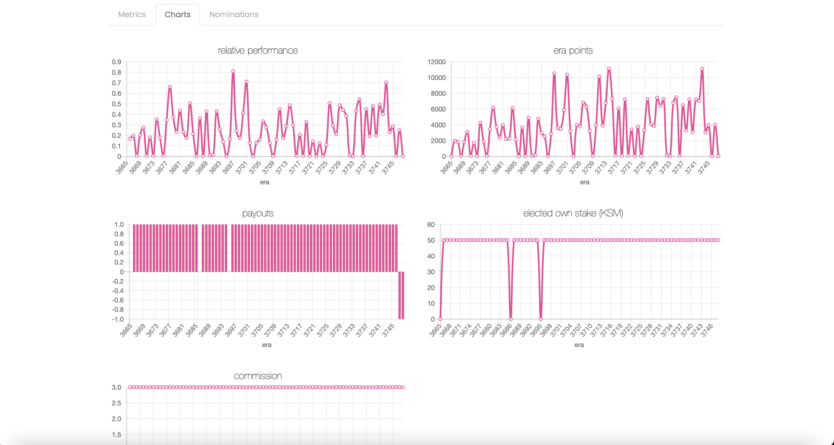
Task: Click the first point on commission chart
Action: 130,387
